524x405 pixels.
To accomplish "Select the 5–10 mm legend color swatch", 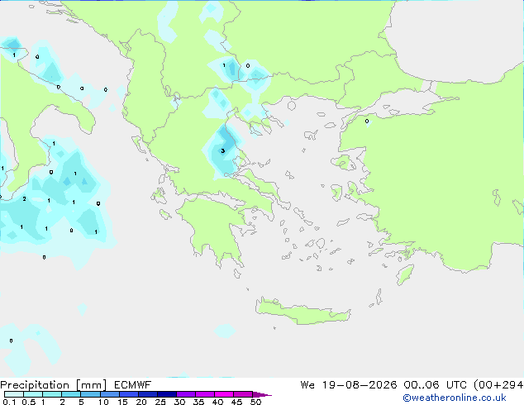I will coord(90,394).
